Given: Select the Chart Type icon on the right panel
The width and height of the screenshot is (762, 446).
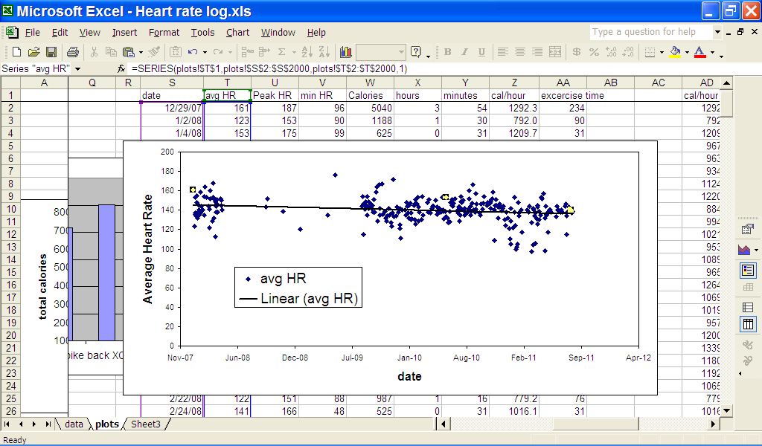Looking at the screenshot, I should point(744,251).
